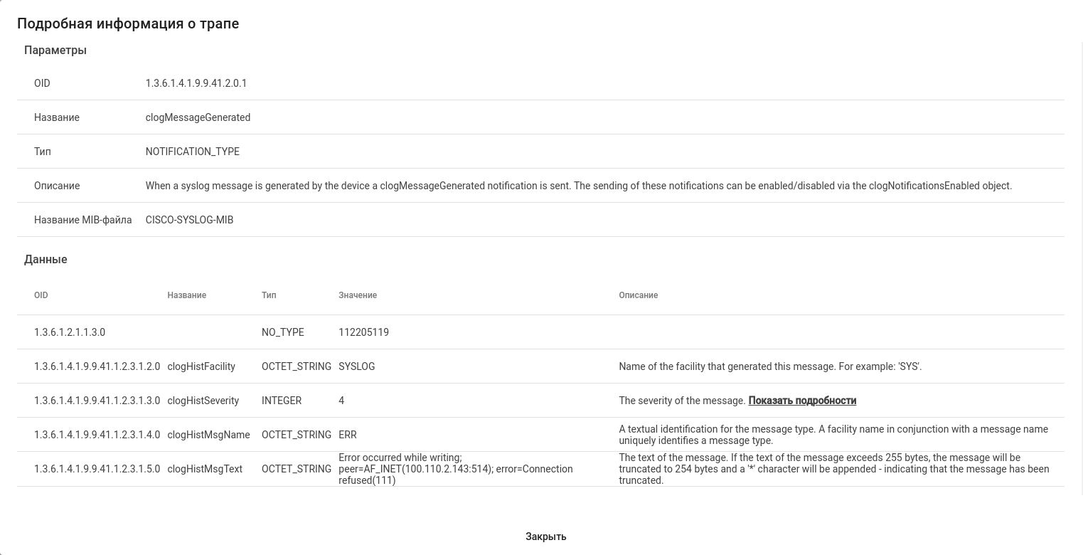
Task: Click the Тип column header in Данные table
Action: 269,295
